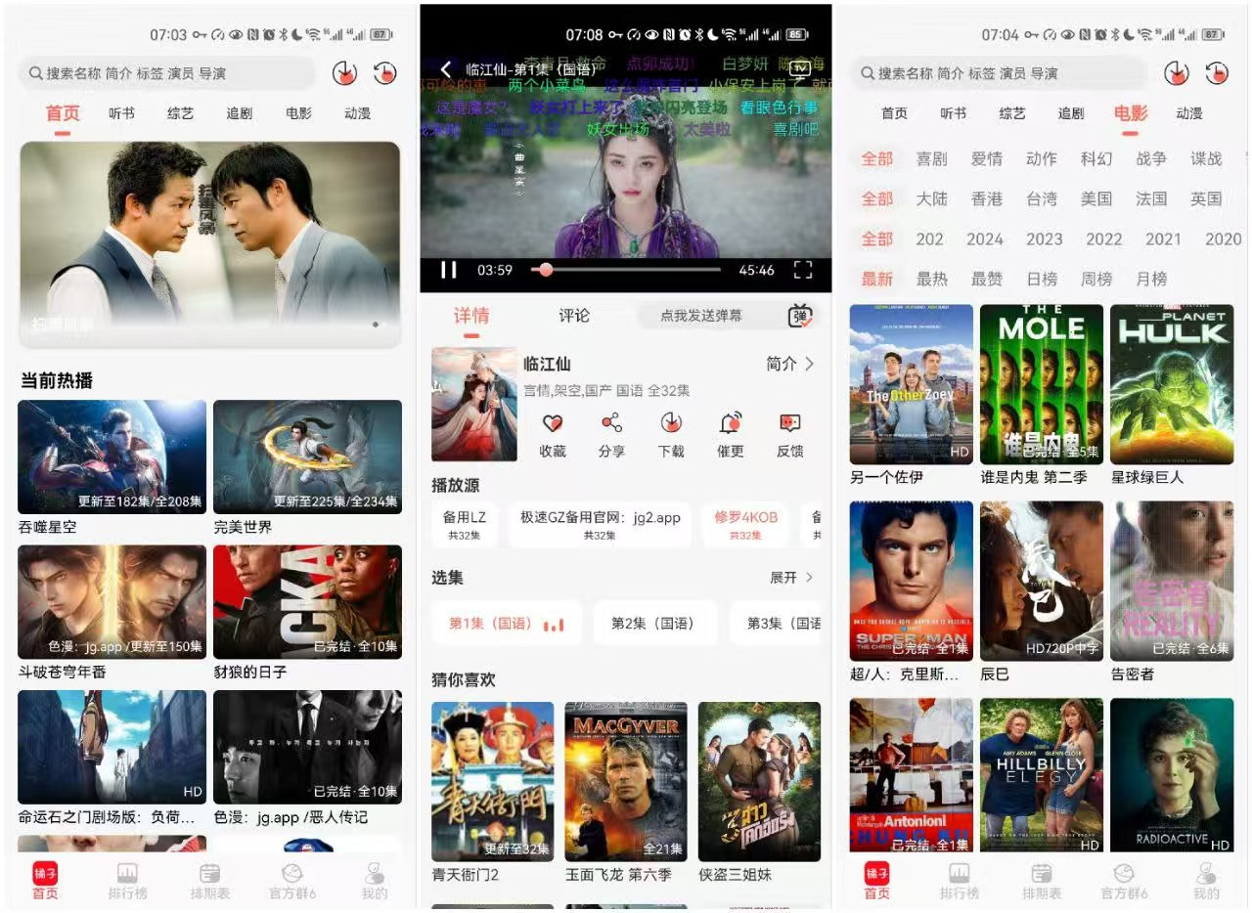The image size is (1252, 913).
Task: Select the 极速GZ备用官网 source
Action: click(x=600, y=525)
